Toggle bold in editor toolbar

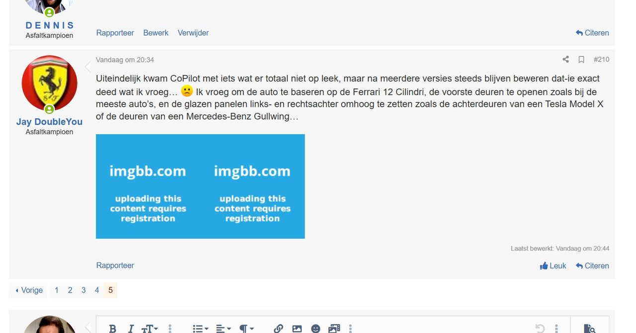pyautogui.click(x=113, y=329)
